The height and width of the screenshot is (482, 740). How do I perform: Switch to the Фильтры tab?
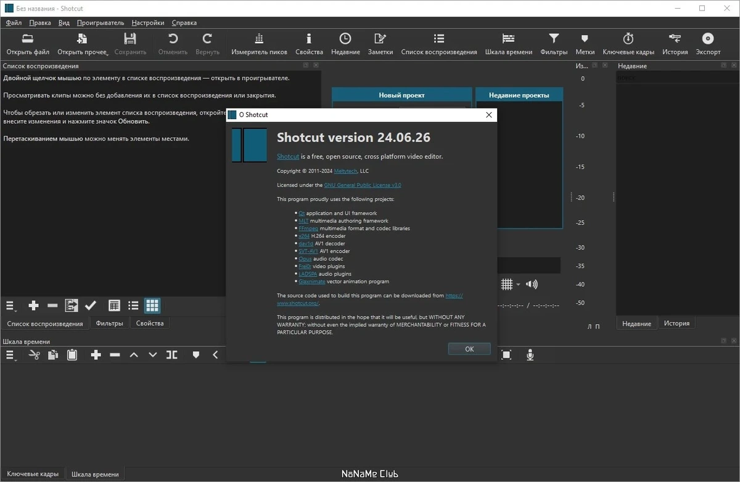pos(110,323)
